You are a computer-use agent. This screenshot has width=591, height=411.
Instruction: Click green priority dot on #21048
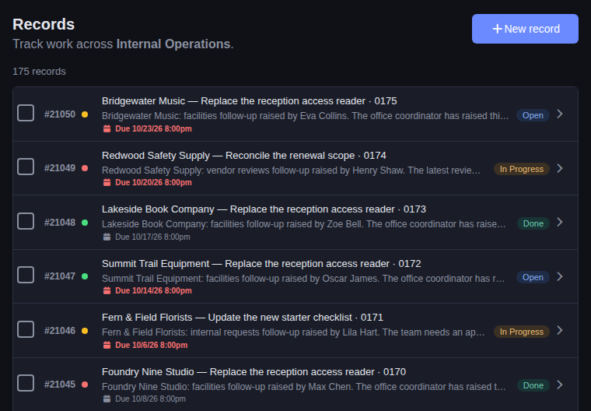[x=85, y=223]
